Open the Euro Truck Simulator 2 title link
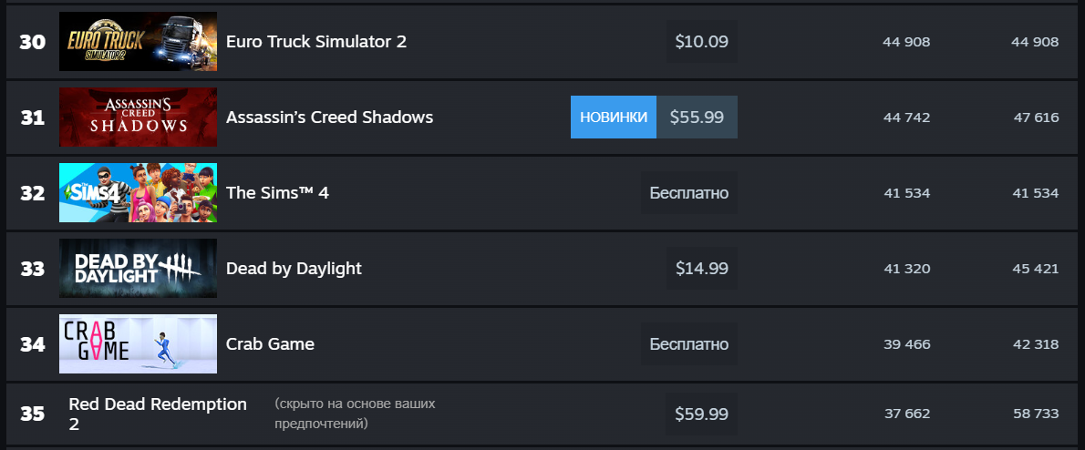 pos(316,42)
